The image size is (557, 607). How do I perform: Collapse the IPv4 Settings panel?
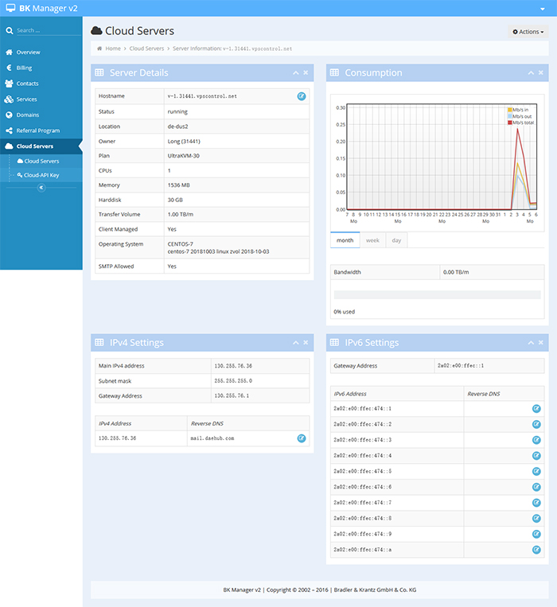pyautogui.click(x=296, y=343)
